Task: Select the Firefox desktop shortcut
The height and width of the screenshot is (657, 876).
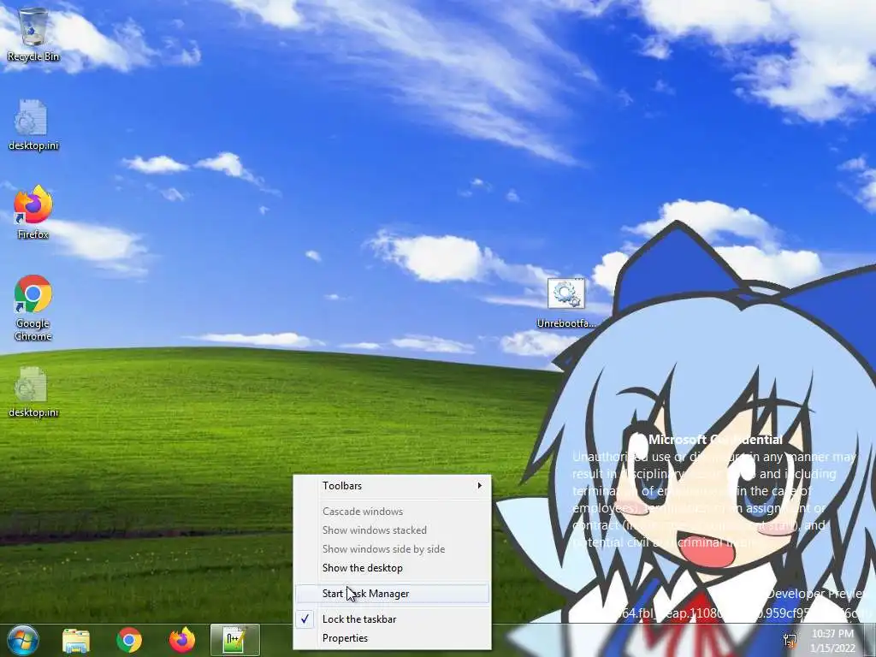Action: [x=33, y=213]
